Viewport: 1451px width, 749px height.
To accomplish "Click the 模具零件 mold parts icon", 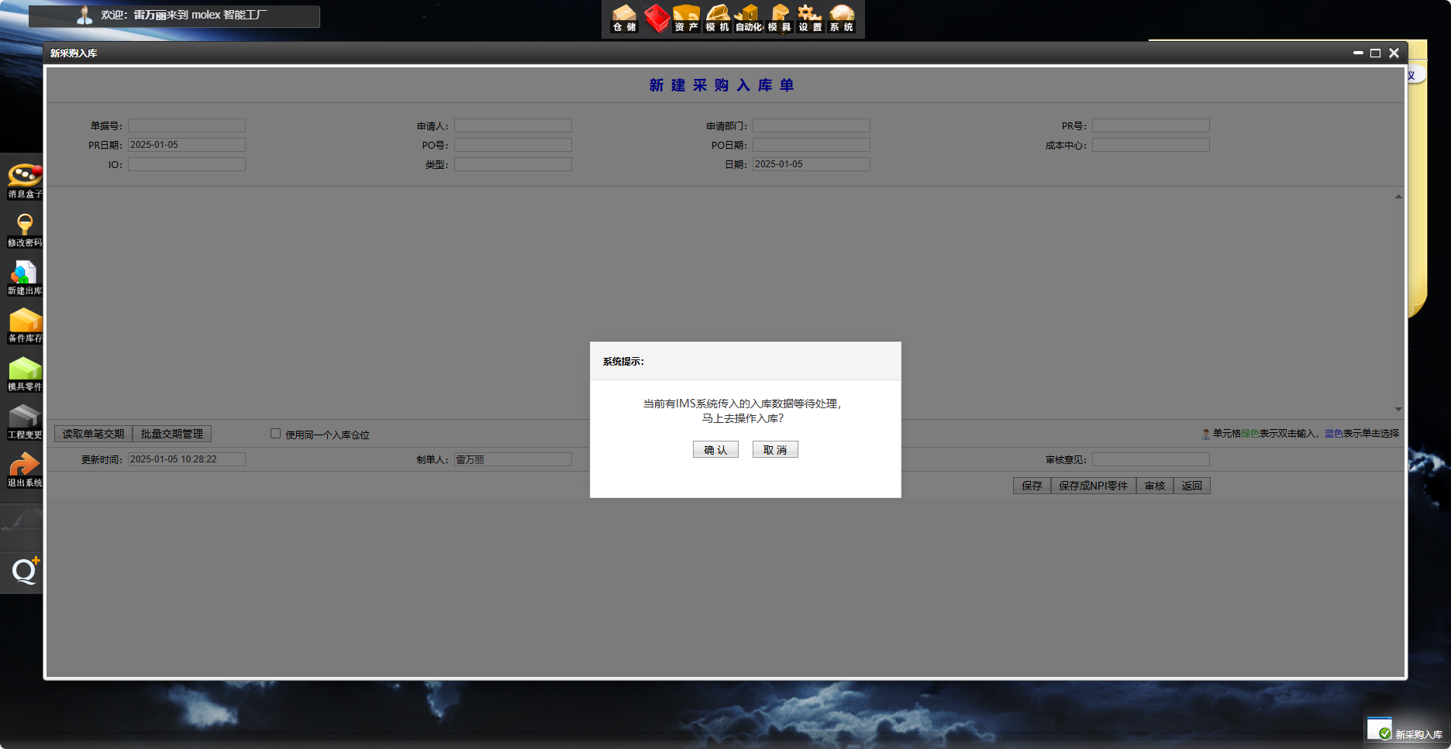I will [x=25, y=374].
